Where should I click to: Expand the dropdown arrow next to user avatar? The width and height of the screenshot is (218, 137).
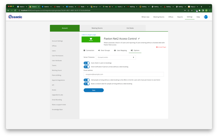tap(209, 17)
